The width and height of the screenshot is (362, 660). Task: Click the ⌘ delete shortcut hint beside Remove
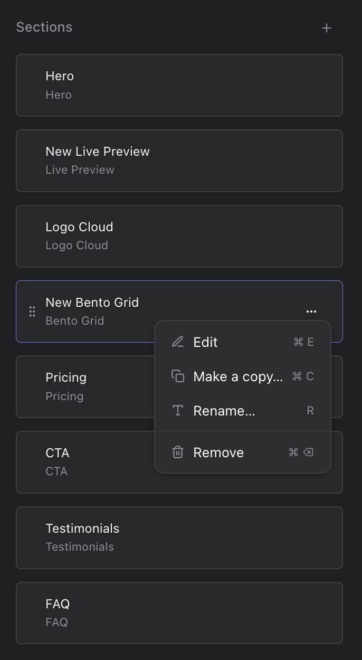point(301,452)
